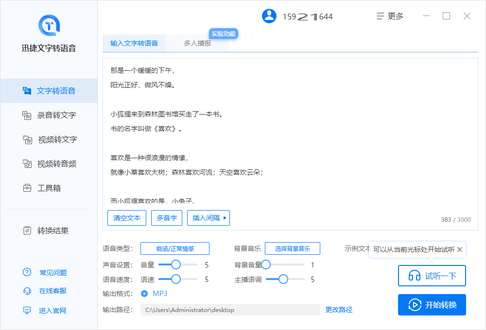The width and height of the screenshot is (486, 330).
Task: Select 文字转语音 in the sidebar
Action: point(49,91)
